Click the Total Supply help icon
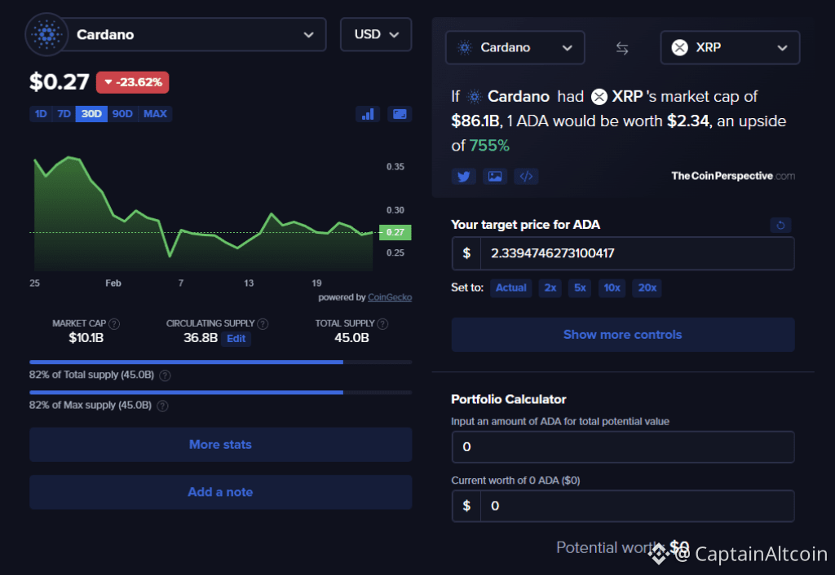Image resolution: width=835 pixels, height=575 pixels. click(382, 323)
